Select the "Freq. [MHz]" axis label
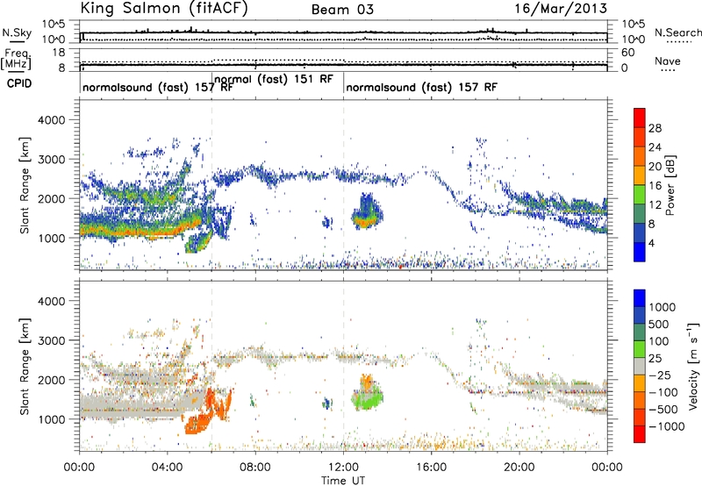Image resolution: width=702 pixels, height=486 pixels. coord(16,60)
